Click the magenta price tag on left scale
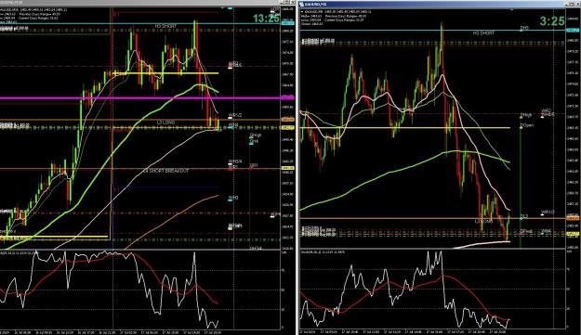This screenshot has height=335, width=581. (288, 97)
